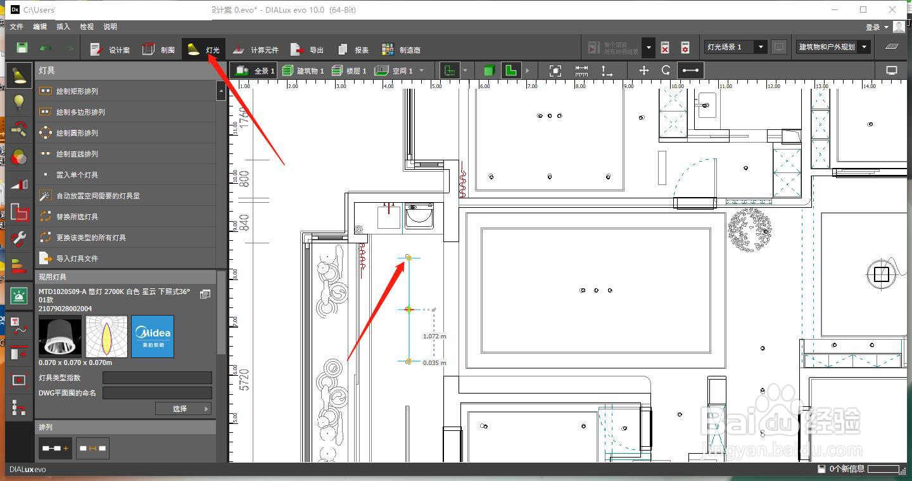
Task: Switch to 空间 1 room view
Action: [x=394, y=70]
